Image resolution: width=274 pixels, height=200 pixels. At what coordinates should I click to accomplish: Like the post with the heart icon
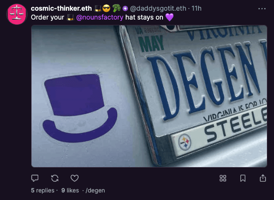click(x=75, y=178)
